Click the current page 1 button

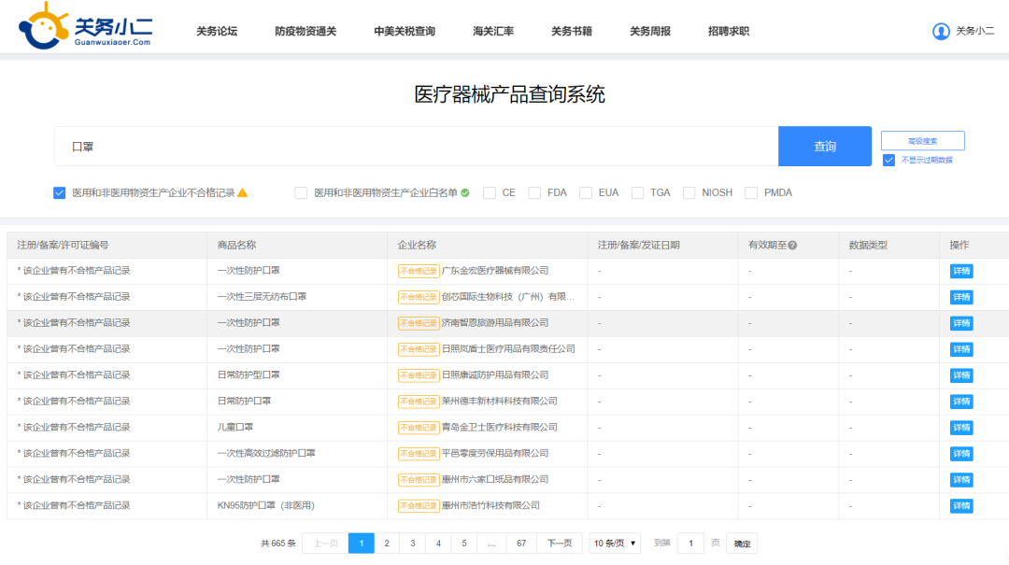(x=361, y=544)
